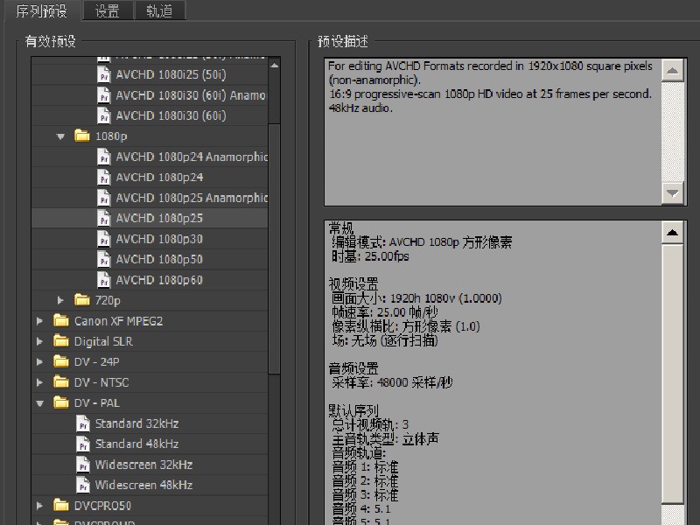This screenshot has height=525, width=700.
Task: Click the description panel scrollbar down arrow
Action: [x=671, y=192]
